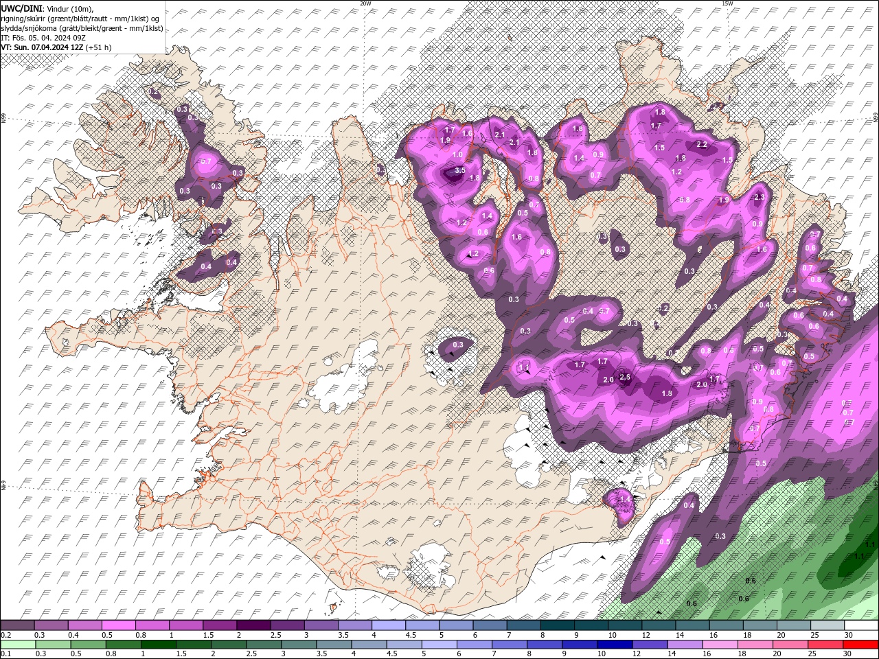
Task: Click the crimson 25 swatch in lower legend
Action: coord(826,645)
